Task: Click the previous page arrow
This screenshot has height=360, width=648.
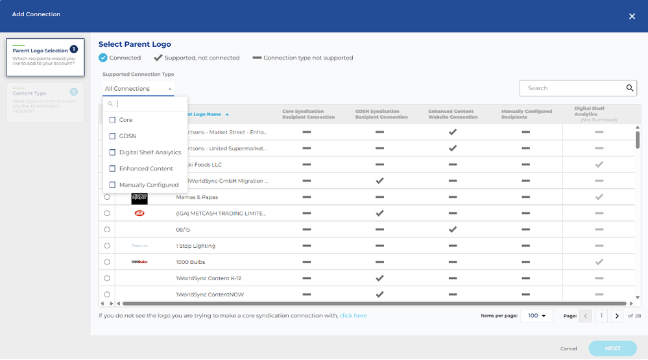Action: [586, 316]
